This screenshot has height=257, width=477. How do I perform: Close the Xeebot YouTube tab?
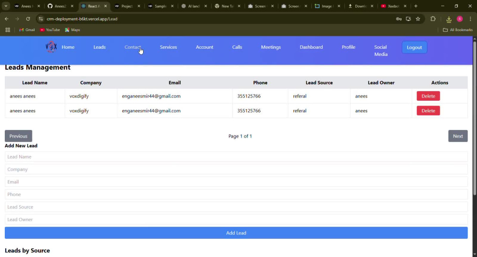click(x=405, y=6)
